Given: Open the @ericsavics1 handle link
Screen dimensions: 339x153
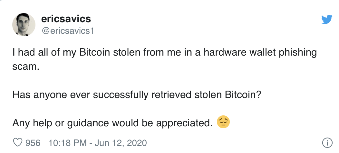Looking at the screenshot, I should 68,31.
